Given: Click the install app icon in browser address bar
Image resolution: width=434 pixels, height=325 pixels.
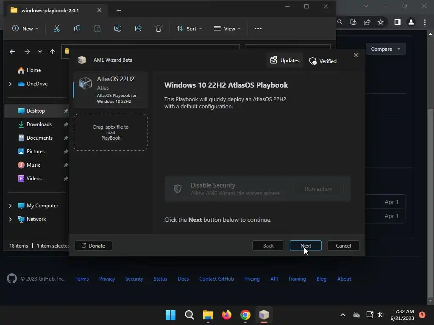Looking at the screenshot, I should [x=353, y=22].
